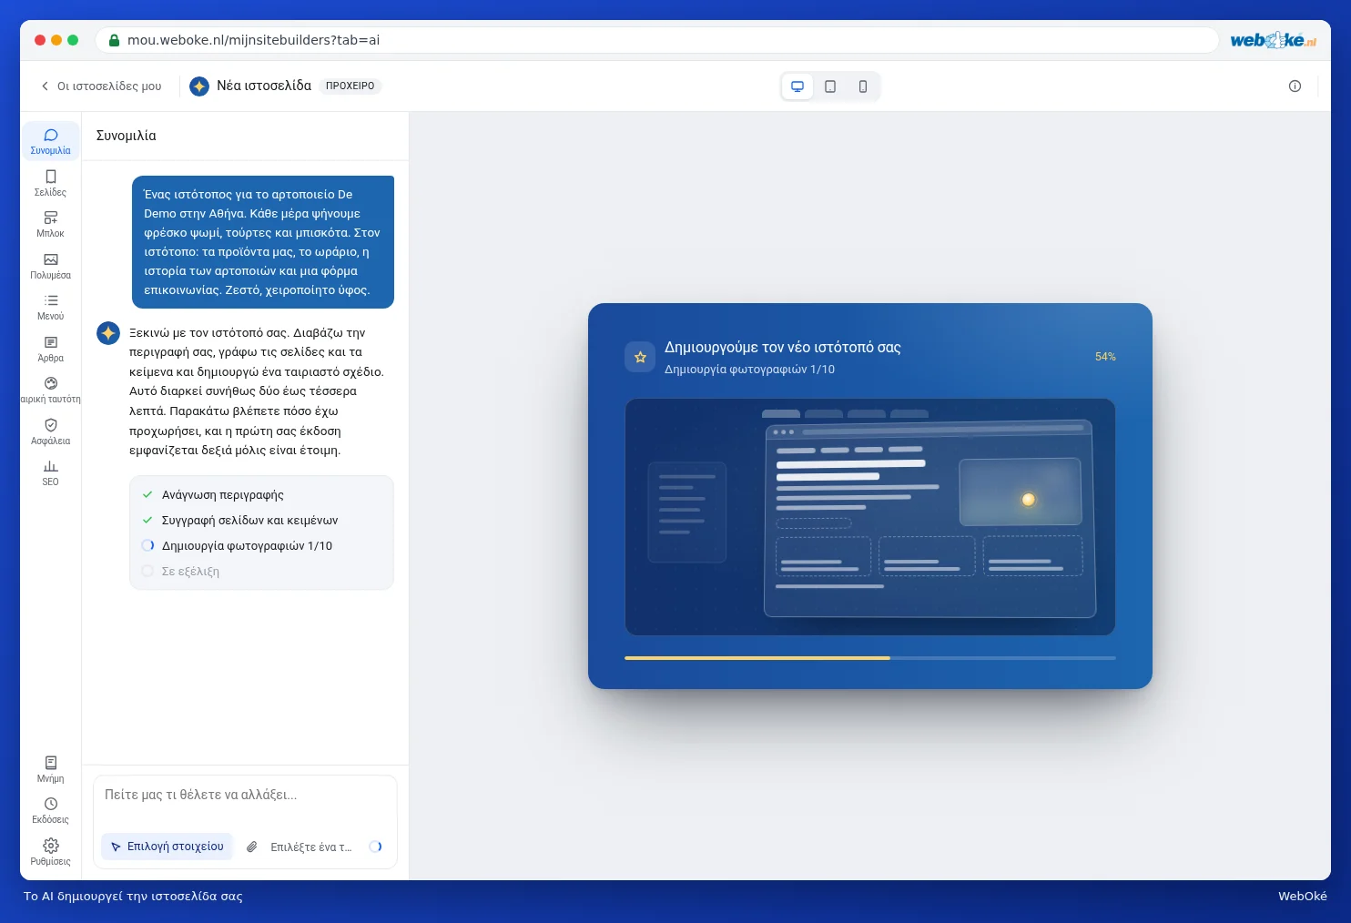Open the Ρυθμίσεις settings panel

coord(50,852)
